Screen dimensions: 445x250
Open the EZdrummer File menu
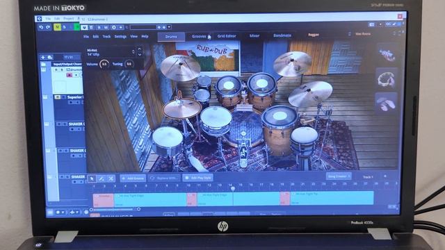pos(86,37)
